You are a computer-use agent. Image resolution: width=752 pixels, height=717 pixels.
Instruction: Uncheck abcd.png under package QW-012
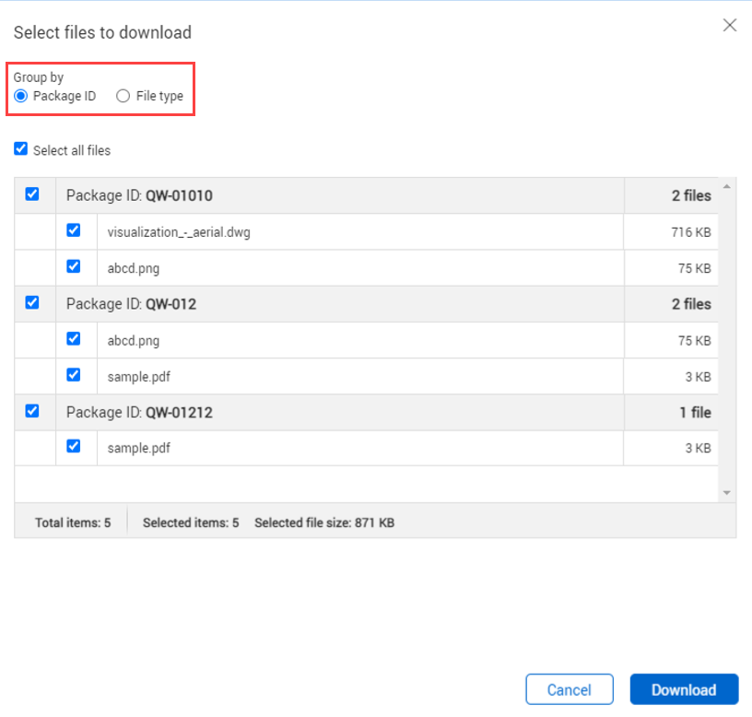point(74,339)
